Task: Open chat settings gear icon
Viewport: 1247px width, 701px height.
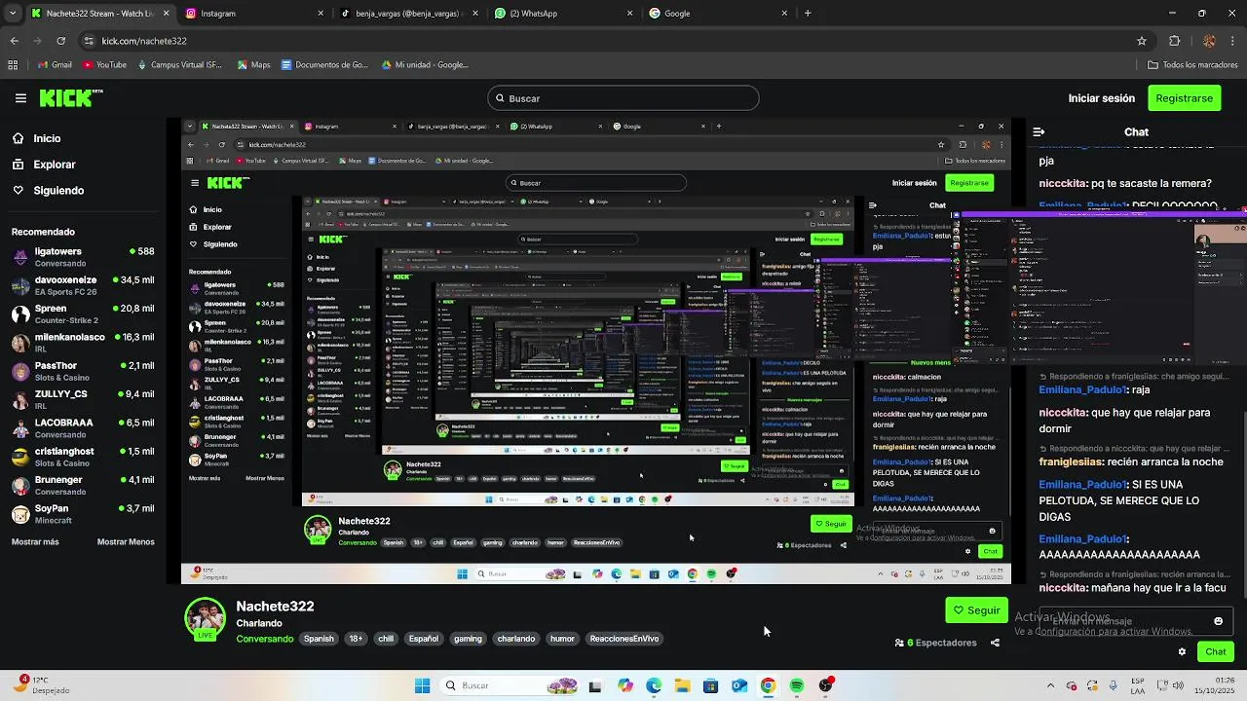Action: pyautogui.click(x=1183, y=652)
